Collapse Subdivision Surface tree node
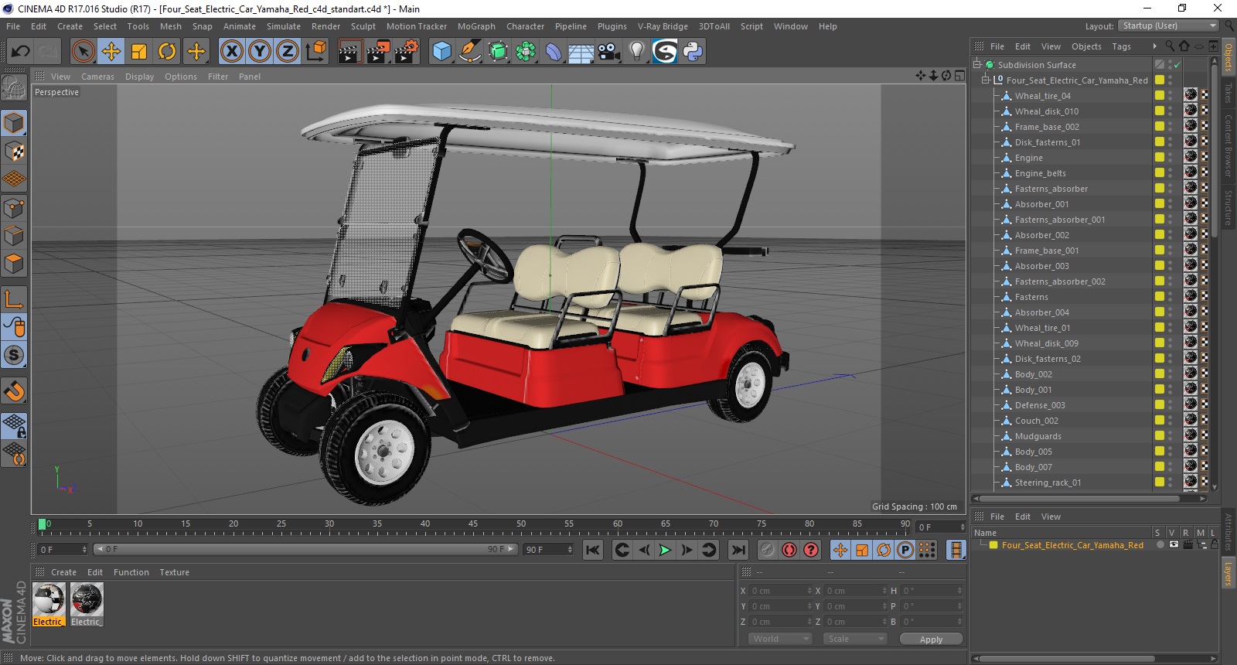This screenshot has width=1237, height=665. [977, 65]
